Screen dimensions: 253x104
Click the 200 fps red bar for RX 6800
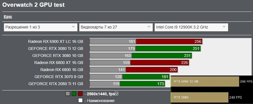coord(152,70)
